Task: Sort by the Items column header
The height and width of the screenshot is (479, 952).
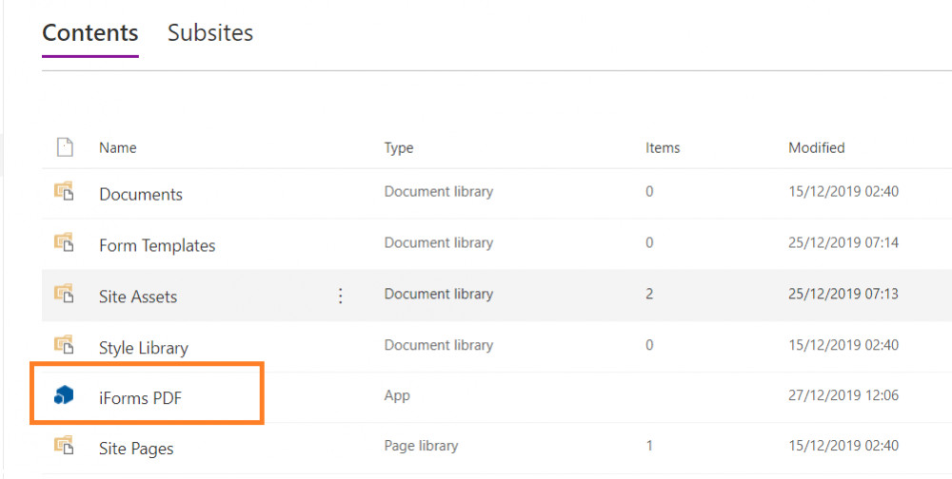Action: click(663, 148)
